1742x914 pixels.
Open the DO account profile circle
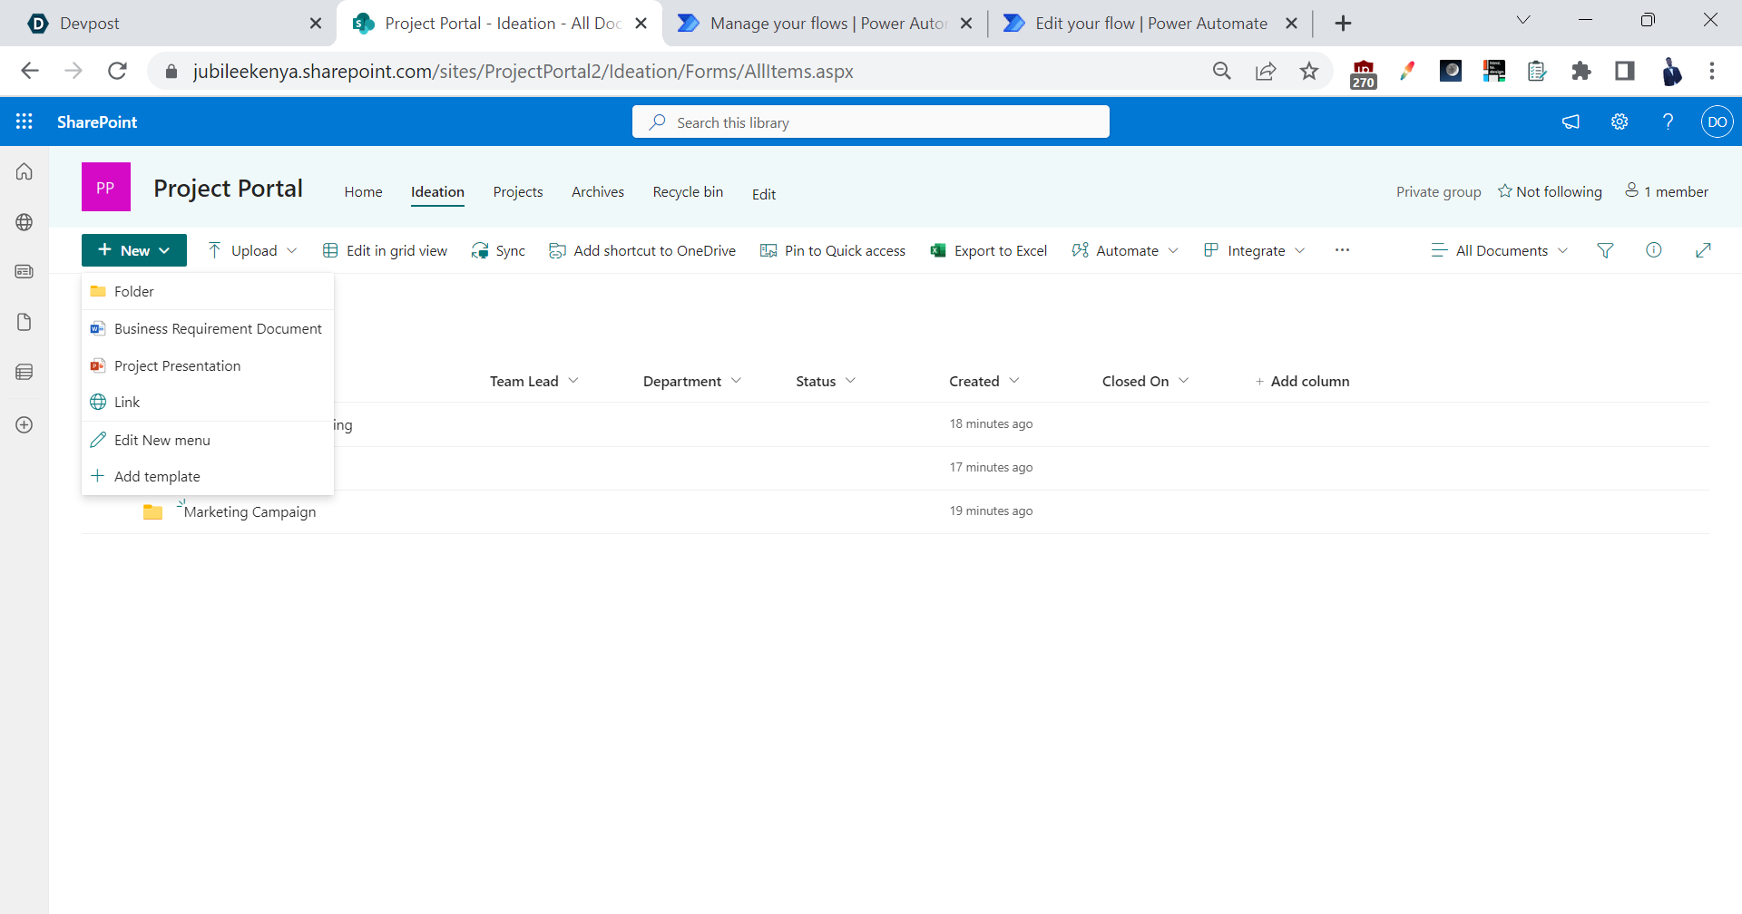click(1717, 122)
